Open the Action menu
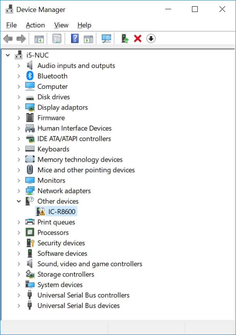This screenshot has width=236, height=335. click(35, 25)
